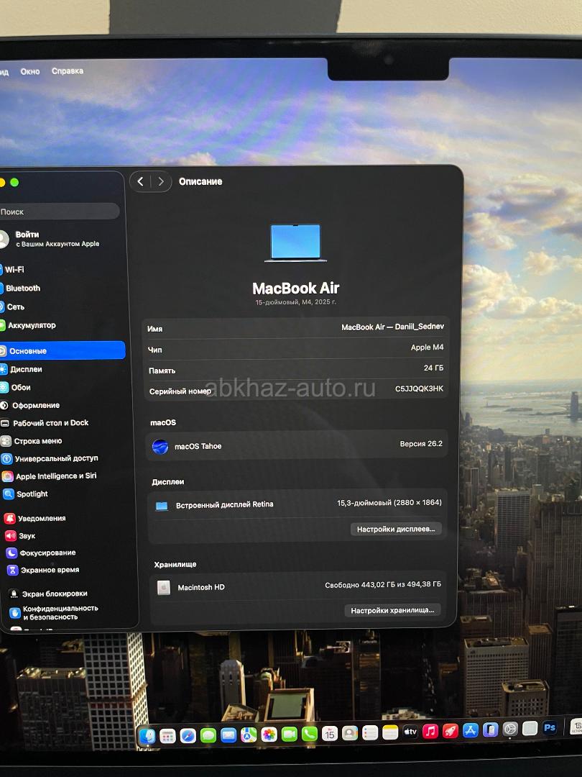Screen dimensions: 582x777
Task: Click the macOS Tahoe version row
Action: coord(297,445)
